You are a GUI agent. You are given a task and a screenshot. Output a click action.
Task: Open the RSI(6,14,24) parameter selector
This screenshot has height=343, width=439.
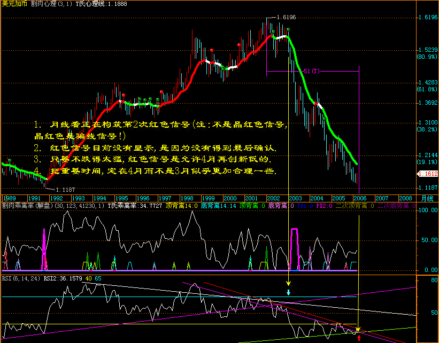tap(20, 278)
